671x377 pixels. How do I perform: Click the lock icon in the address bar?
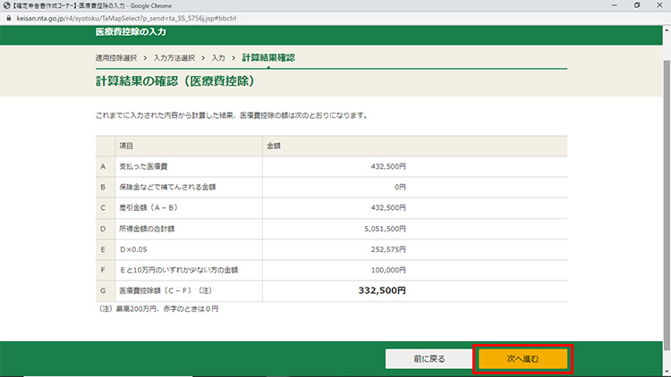click(7, 16)
